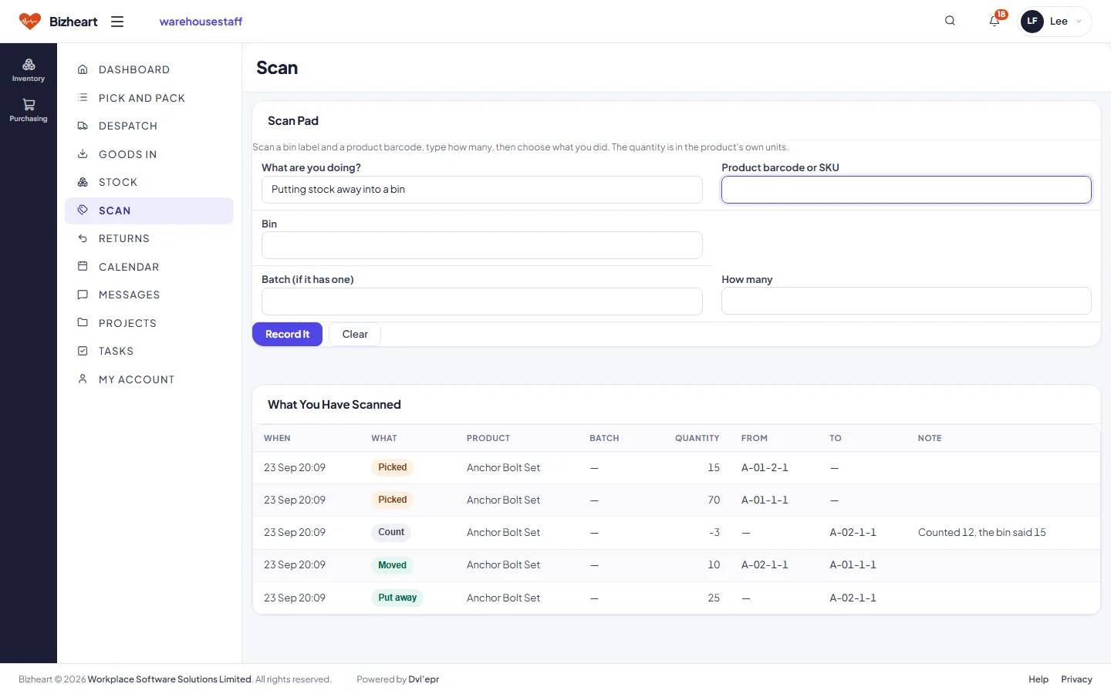The height and width of the screenshot is (694, 1111).
Task: Open the warehousestaff link
Action: pos(201,22)
